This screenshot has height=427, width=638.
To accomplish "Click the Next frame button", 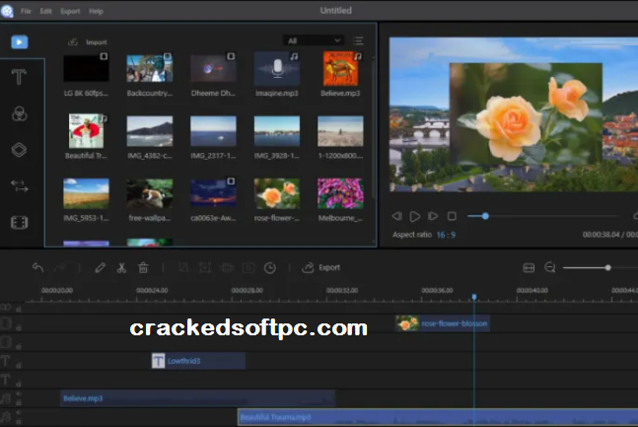I will pyautogui.click(x=433, y=216).
